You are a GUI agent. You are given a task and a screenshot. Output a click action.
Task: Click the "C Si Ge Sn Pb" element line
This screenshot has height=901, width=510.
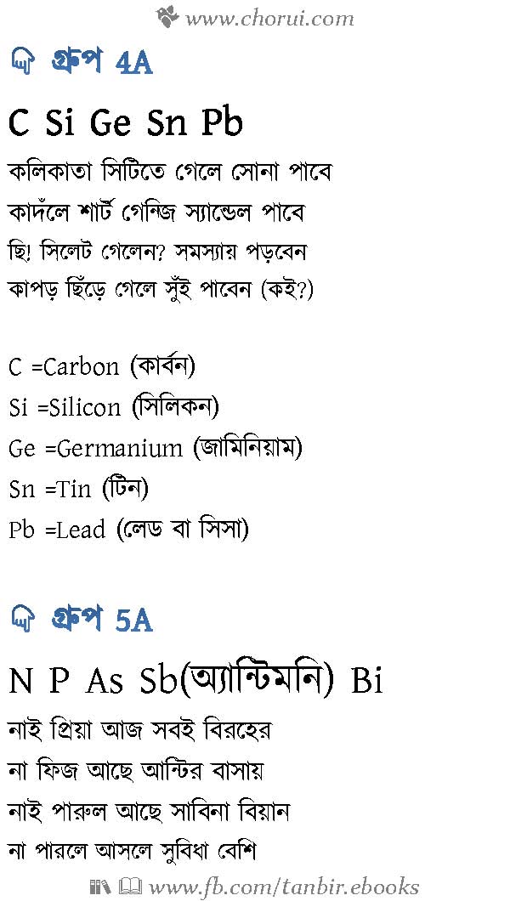(126, 124)
